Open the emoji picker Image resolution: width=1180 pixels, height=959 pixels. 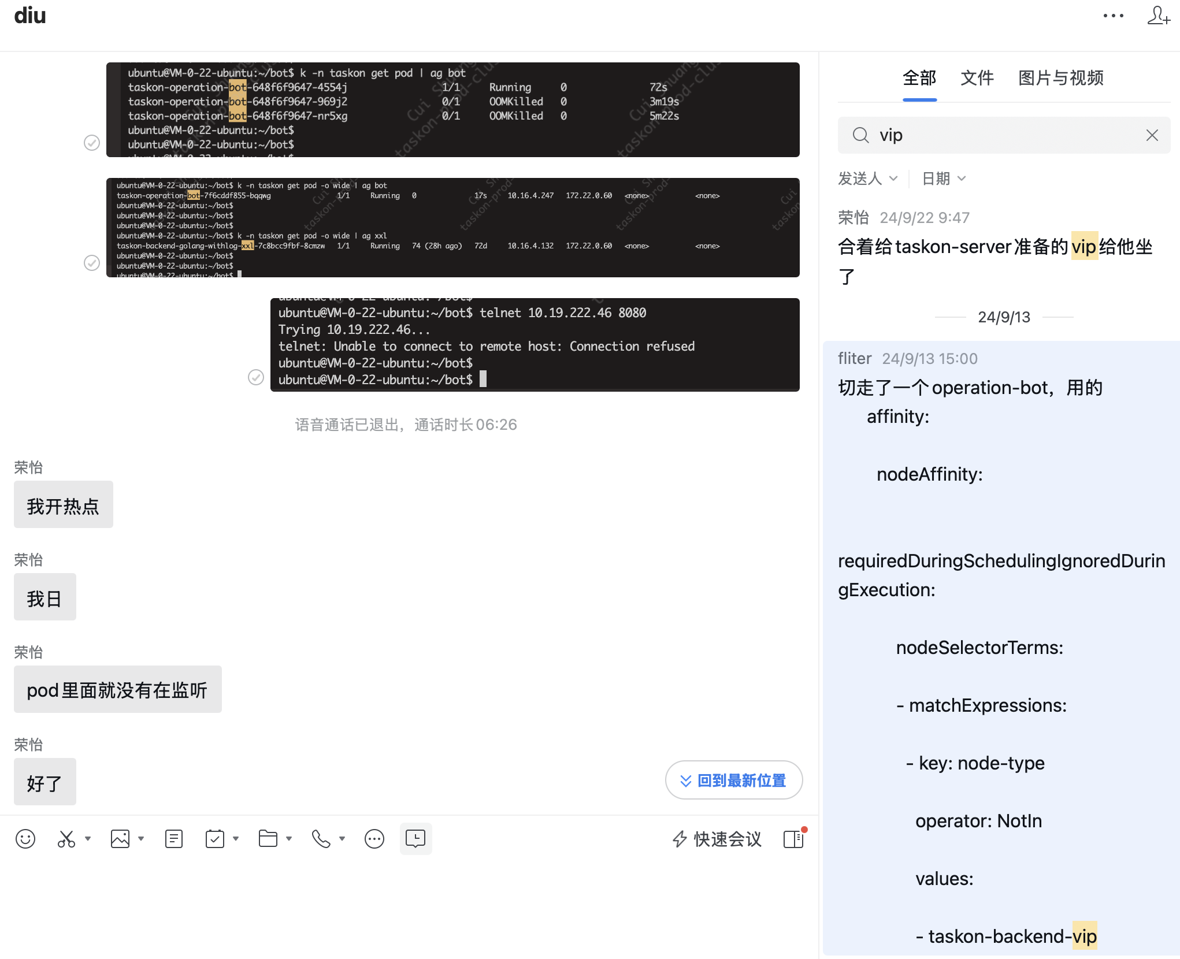point(25,839)
